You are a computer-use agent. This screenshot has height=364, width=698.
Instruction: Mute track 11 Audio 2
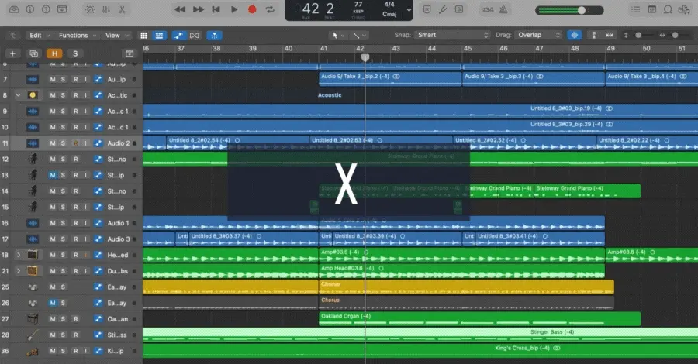click(53, 143)
